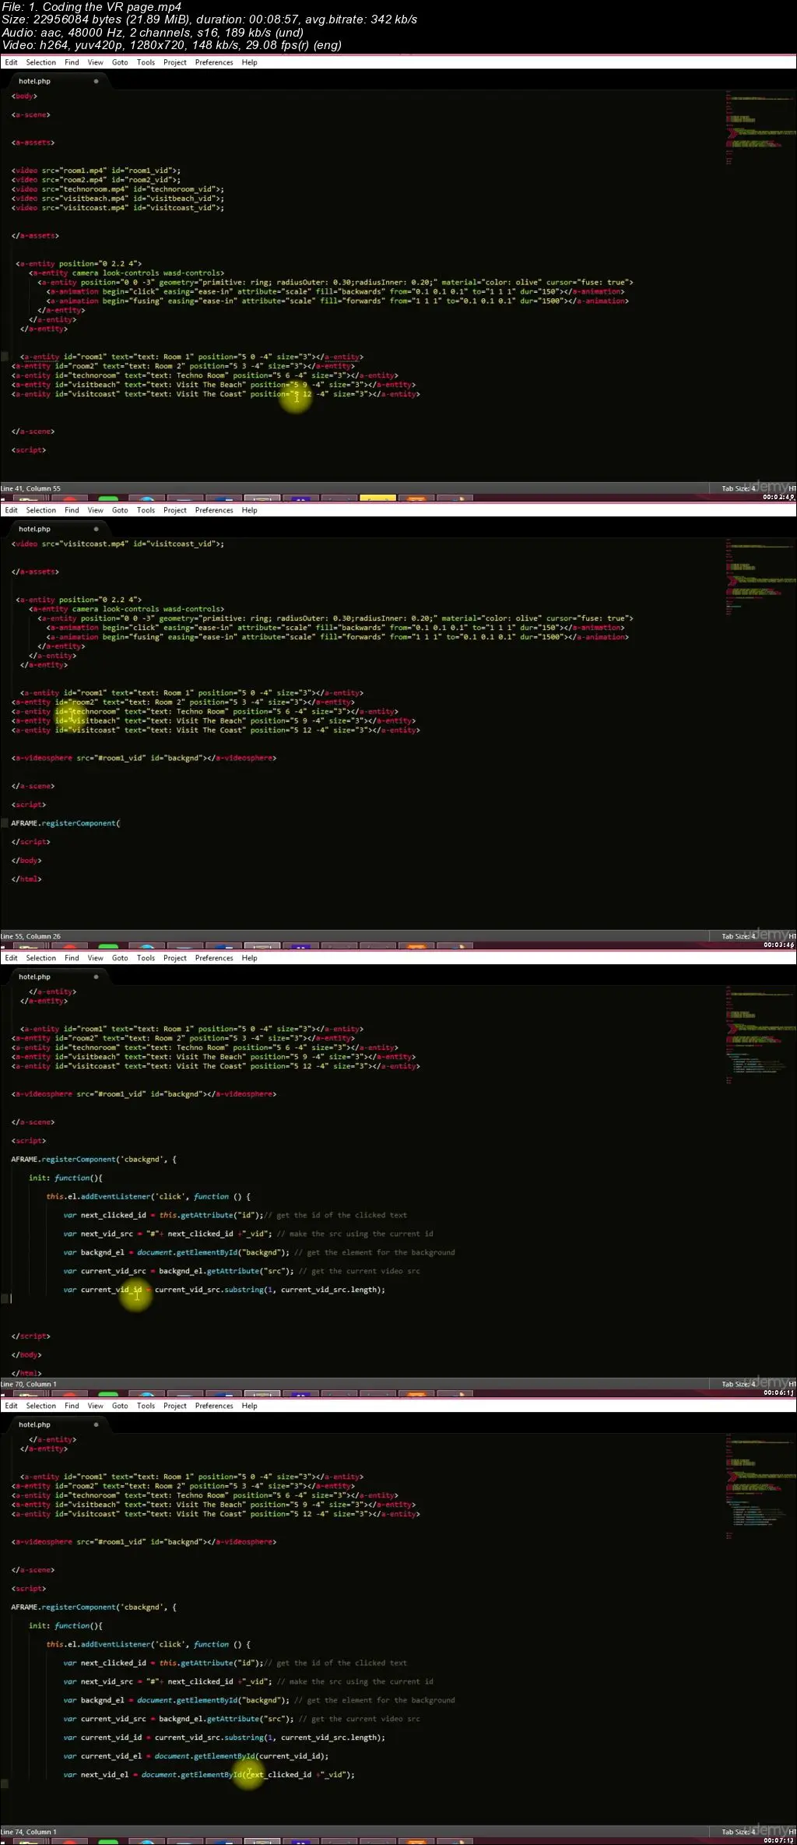This screenshot has height=1845, width=797.
Task: Click the code minimap in 00:03:46 frame
Action: [760, 576]
